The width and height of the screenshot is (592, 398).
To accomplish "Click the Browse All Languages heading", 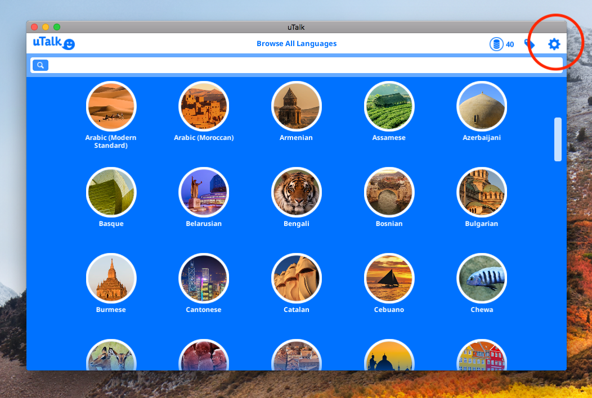I will (x=297, y=44).
